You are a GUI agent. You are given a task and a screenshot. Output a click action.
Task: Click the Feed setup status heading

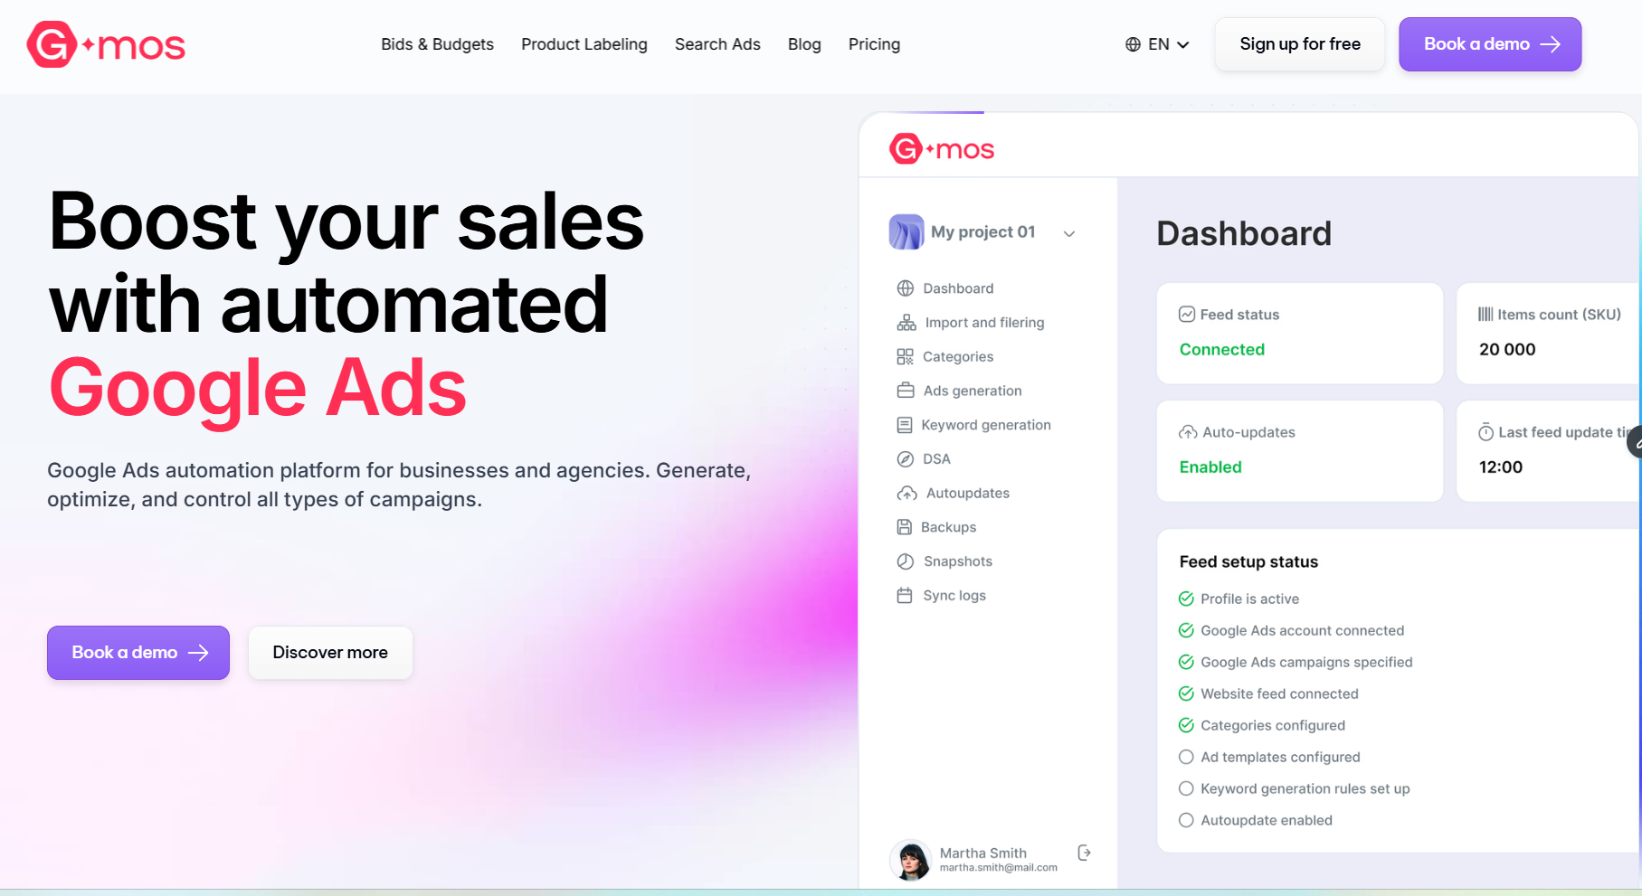click(x=1248, y=562)
